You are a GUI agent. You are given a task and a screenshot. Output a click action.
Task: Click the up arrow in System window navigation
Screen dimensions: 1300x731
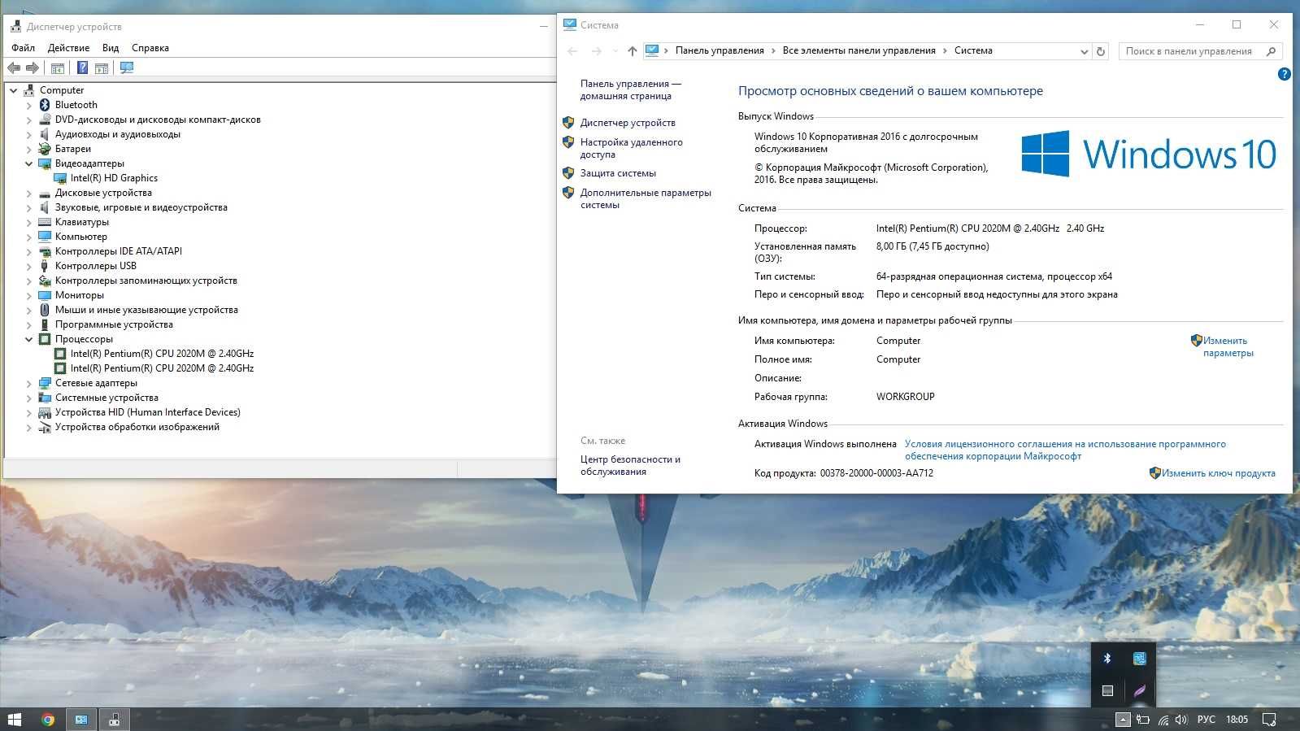point(633,51)
